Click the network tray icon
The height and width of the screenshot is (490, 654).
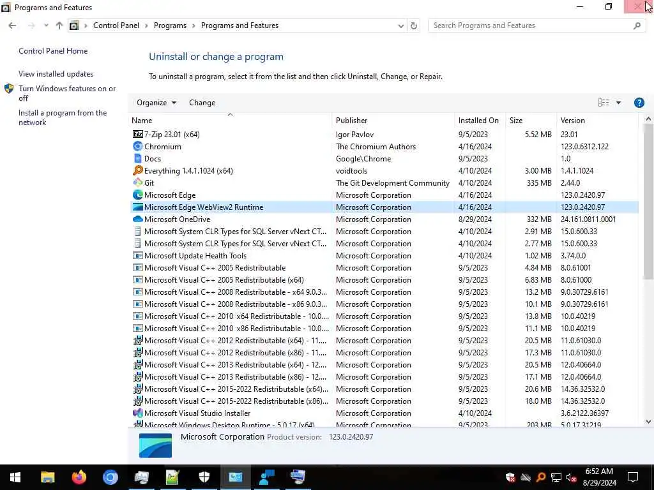pos(556,477)
